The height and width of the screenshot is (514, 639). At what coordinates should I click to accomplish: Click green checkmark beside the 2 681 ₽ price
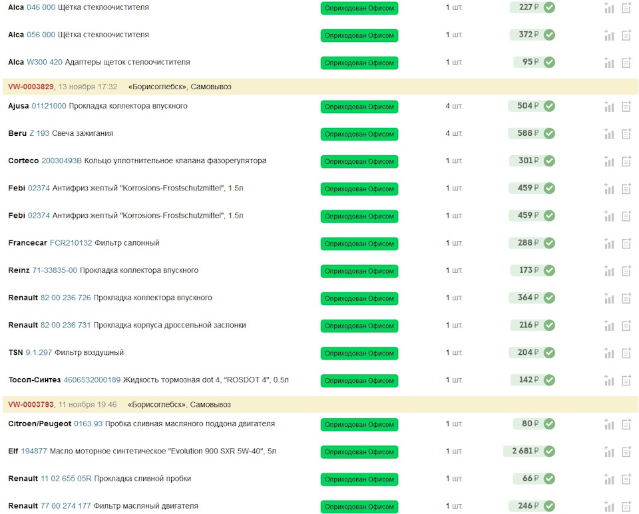coord(549,451)
